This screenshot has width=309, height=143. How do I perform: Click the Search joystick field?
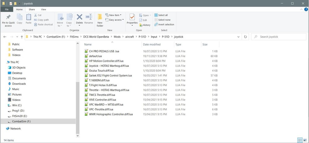(x=279, y=37)
